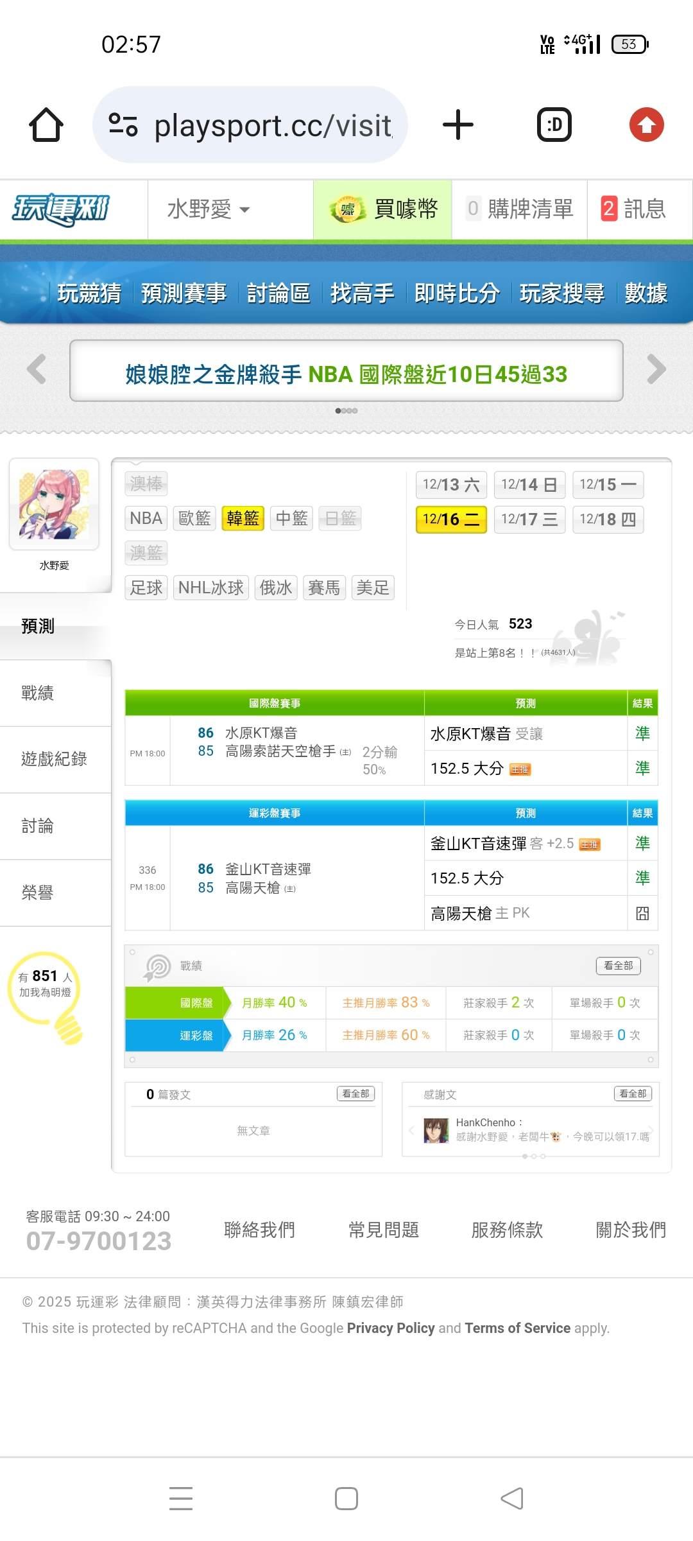The image size is (693, 1541).
Task: Click 水原KT爆音 team name in 國際盤 match
Action: [x=261, y=733]
